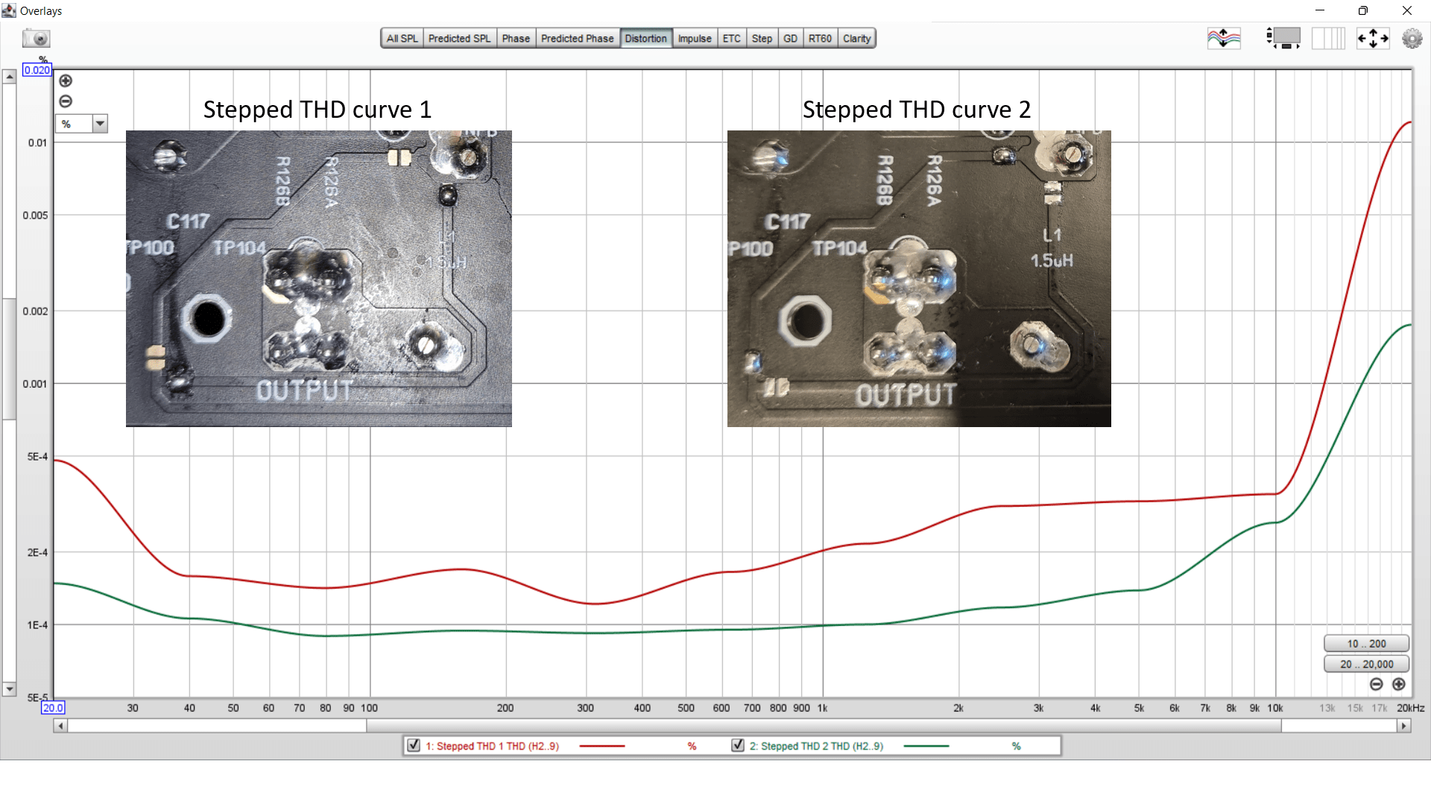Click the green line sample in legend
This screenshot has width=1431, height=805.
point(926,745)
